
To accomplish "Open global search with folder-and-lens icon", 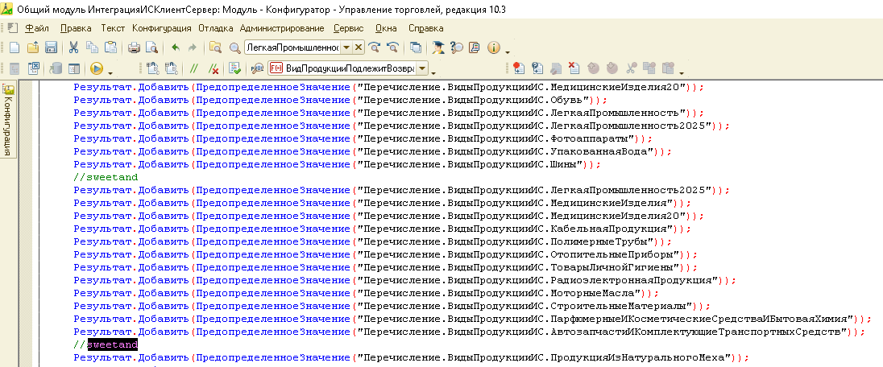I will tap(215, 47).
